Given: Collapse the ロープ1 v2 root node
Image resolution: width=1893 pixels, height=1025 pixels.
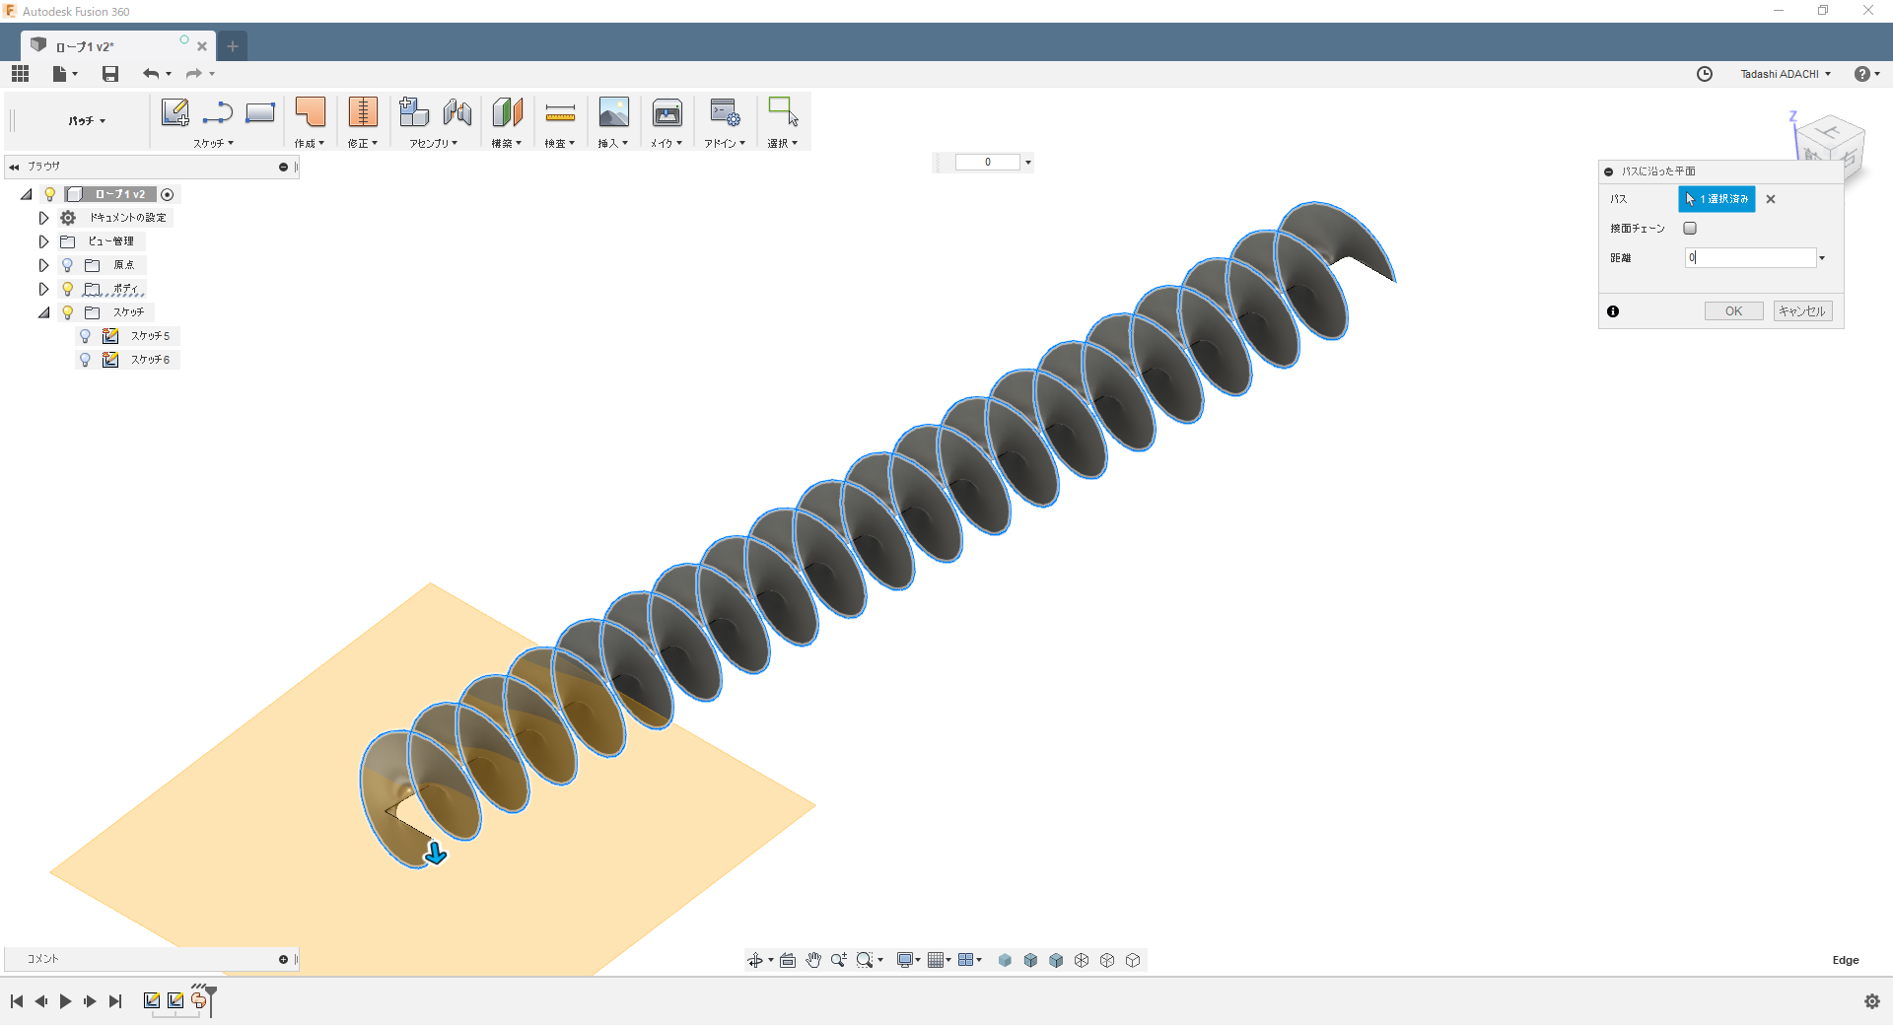Looking at the screenshot, I should pyautogui.click(x=27, y=194).
